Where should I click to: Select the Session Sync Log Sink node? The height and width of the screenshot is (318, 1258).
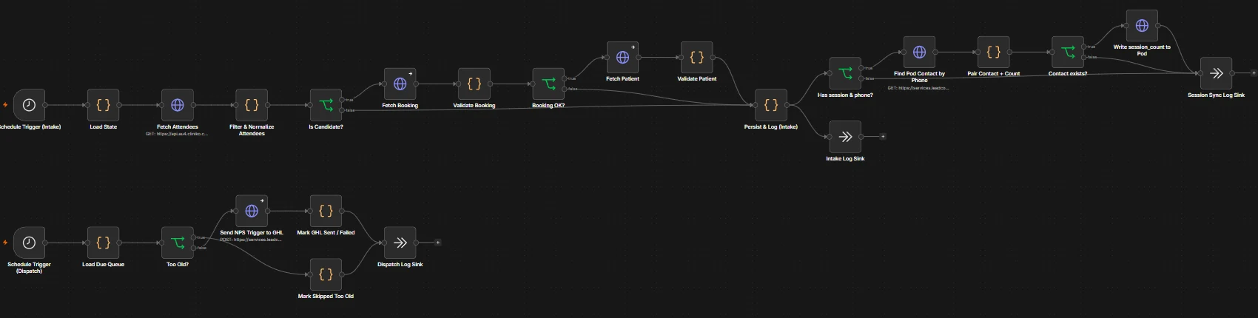pos(1216,74)
